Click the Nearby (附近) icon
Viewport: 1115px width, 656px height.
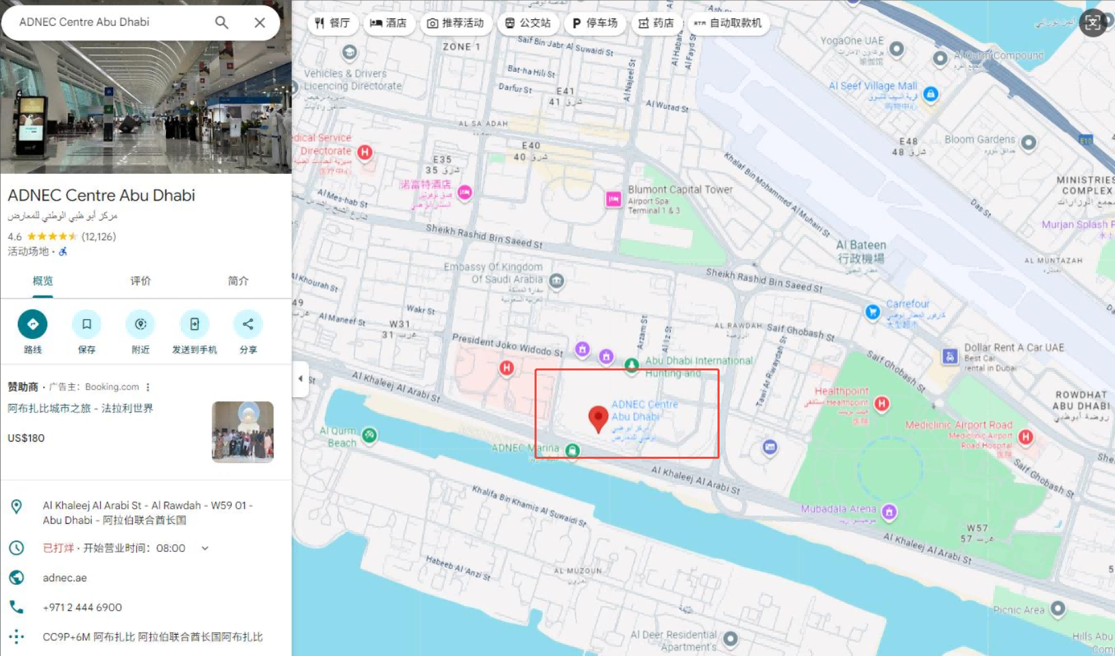[x=140, y=324]
